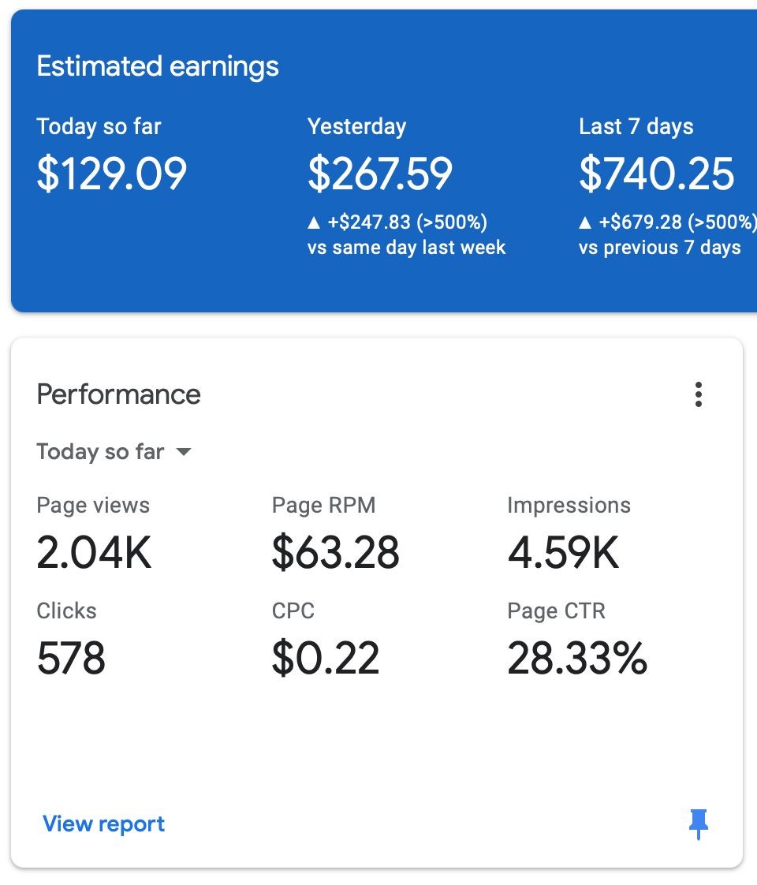Select the Impressions 4.59K metric
The height and width of the screenshot is (885, 757).
pyautogui.click(x=563, y=553)
